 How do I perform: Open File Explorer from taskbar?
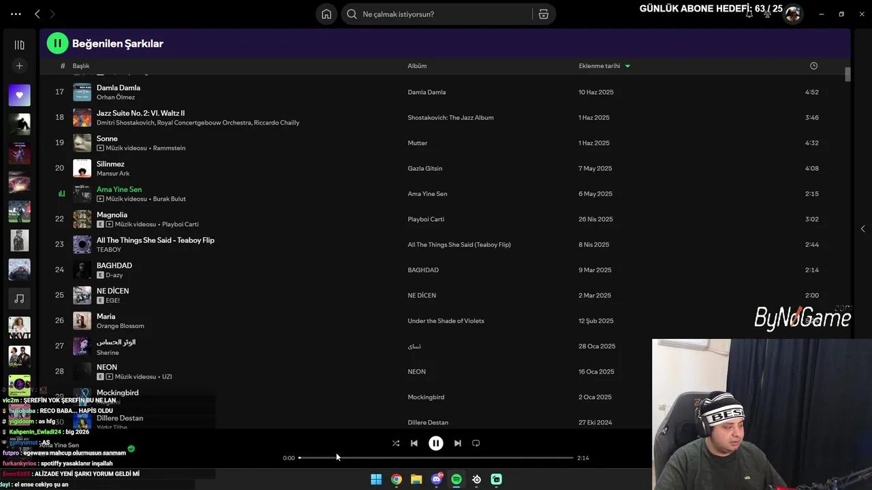click(416, 479)
